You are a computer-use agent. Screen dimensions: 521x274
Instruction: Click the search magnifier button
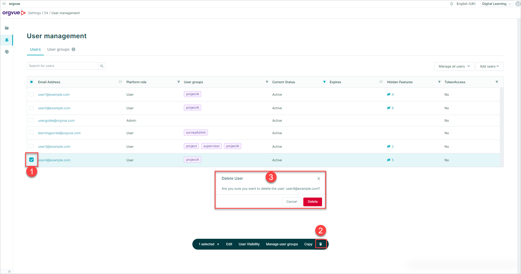102,66
